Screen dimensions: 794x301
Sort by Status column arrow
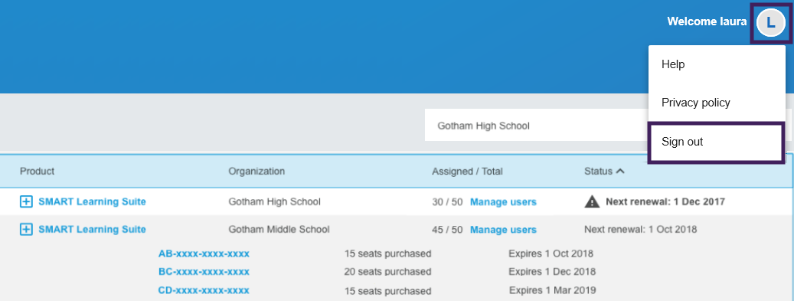point(620,172)
